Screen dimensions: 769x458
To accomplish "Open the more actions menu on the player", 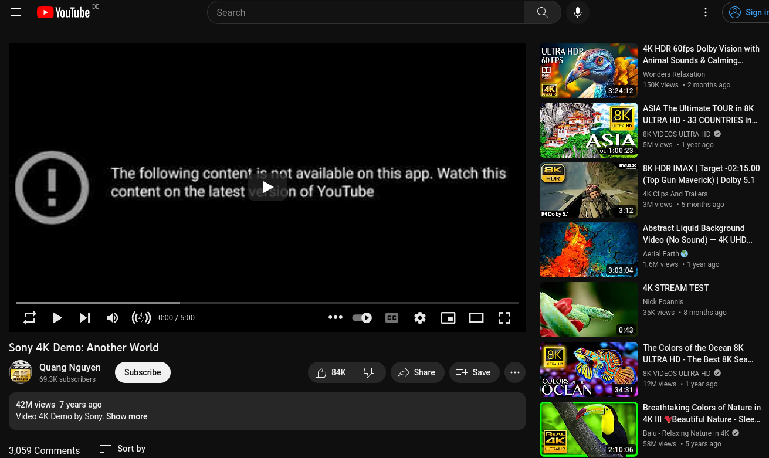I will click(x=336, y=317).
